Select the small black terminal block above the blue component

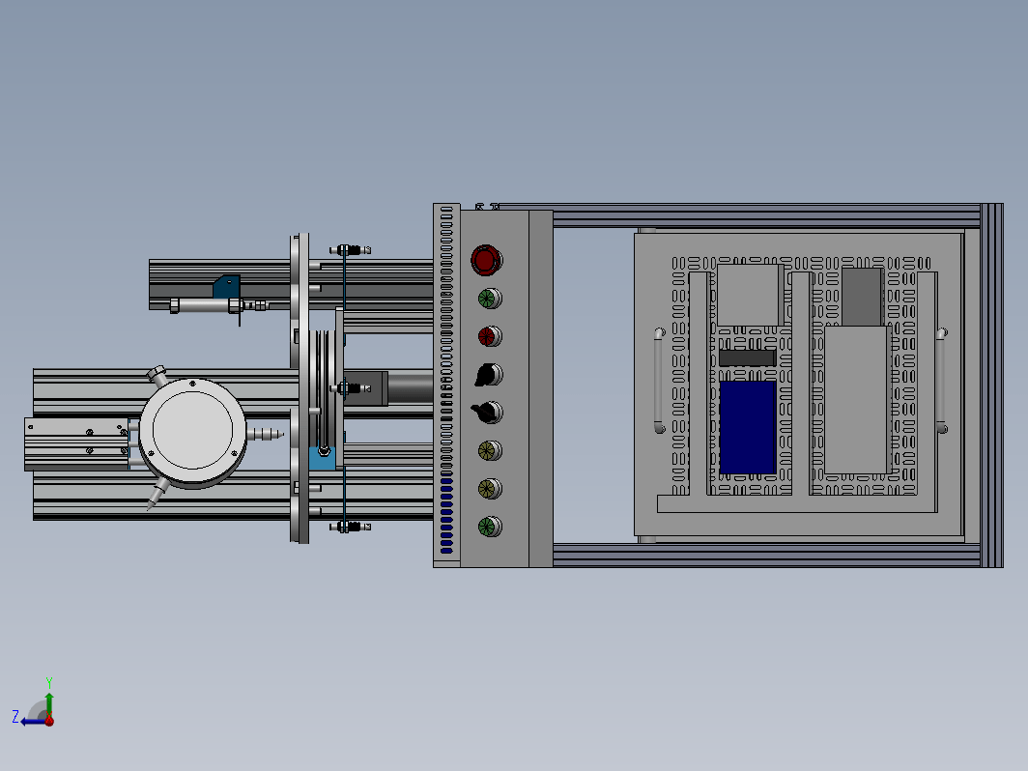tap(748, 357)
